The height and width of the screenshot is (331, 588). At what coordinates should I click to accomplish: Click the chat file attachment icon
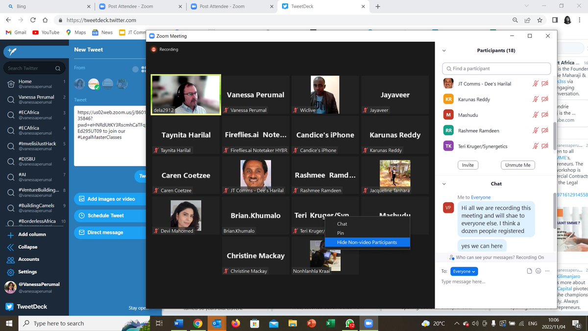tap(529, 271)
